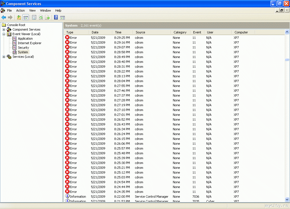The height and width of the screenshot is (209, 290).
Task: Go back with the blue Back arrow
Action: [x=4, y=18]
